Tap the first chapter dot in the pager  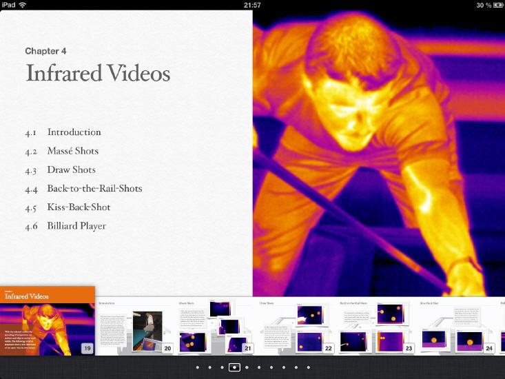[198, 367]
